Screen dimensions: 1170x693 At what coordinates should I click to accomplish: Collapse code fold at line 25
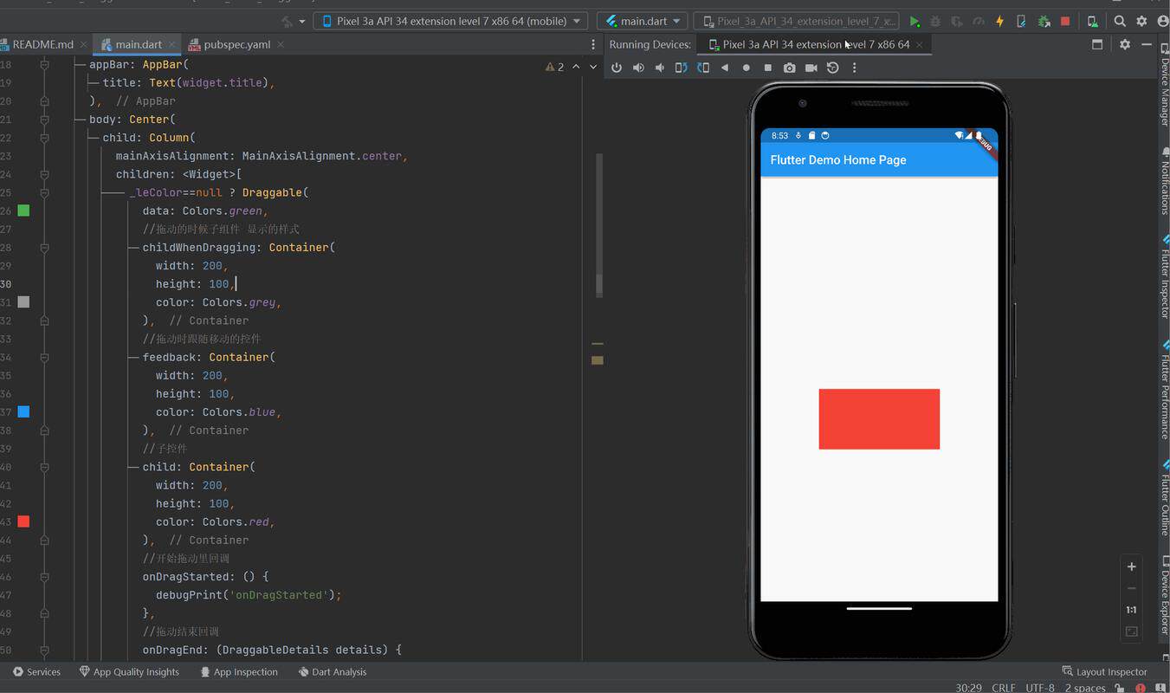pos(44,192)
